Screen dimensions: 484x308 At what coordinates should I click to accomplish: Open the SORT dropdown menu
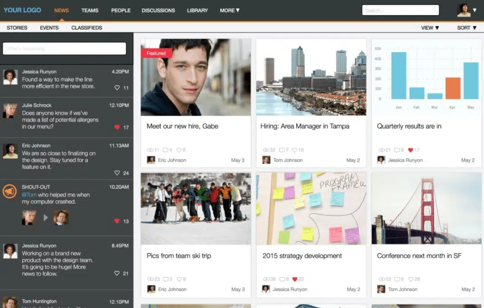(466, 28)
